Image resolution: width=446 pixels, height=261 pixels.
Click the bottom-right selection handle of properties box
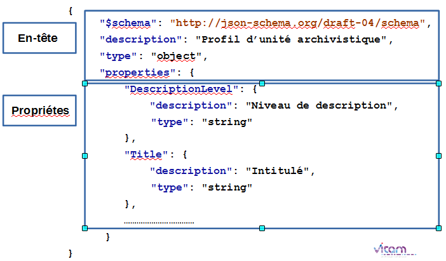pyautogui.click(x=438, y=228)
